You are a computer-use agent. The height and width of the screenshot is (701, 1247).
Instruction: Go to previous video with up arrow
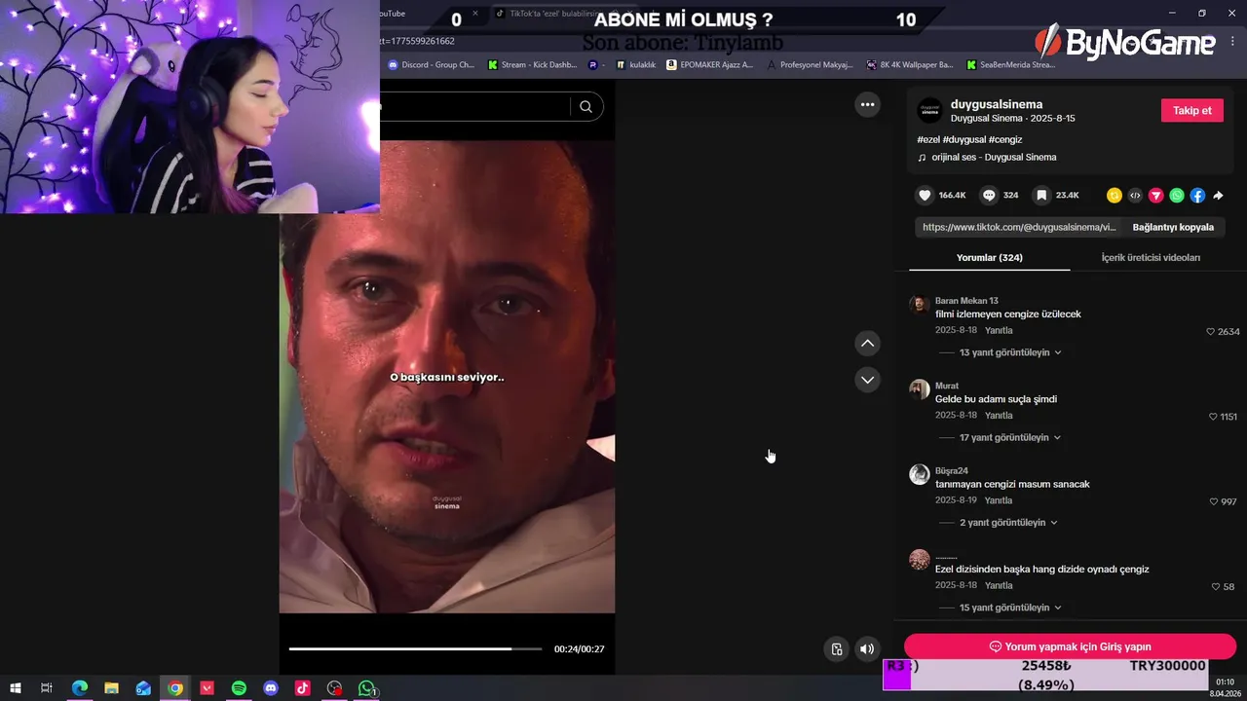(867, 343)
